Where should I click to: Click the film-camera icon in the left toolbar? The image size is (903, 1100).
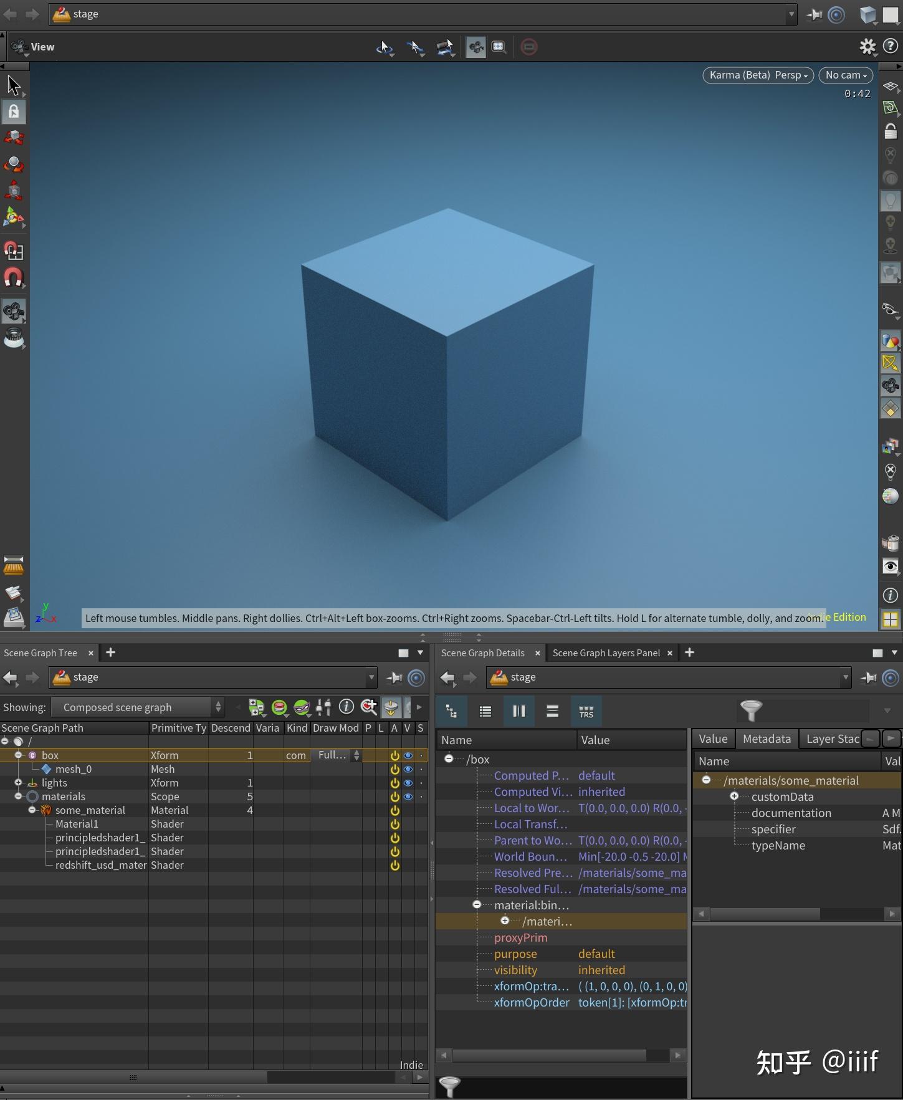click(13, 310)
